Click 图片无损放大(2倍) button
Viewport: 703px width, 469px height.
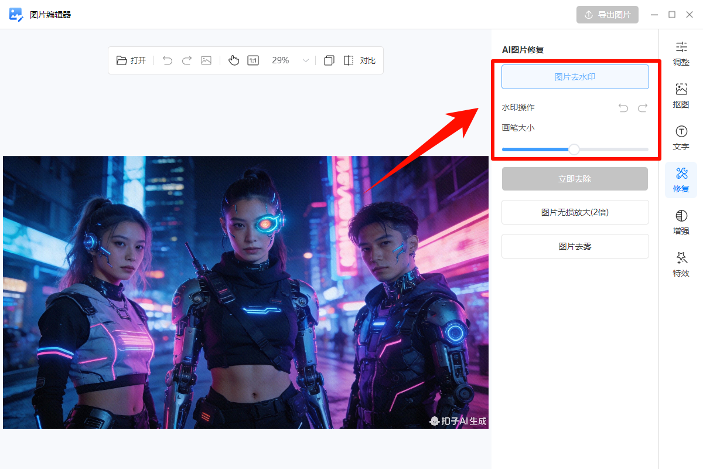pos(575,212)
